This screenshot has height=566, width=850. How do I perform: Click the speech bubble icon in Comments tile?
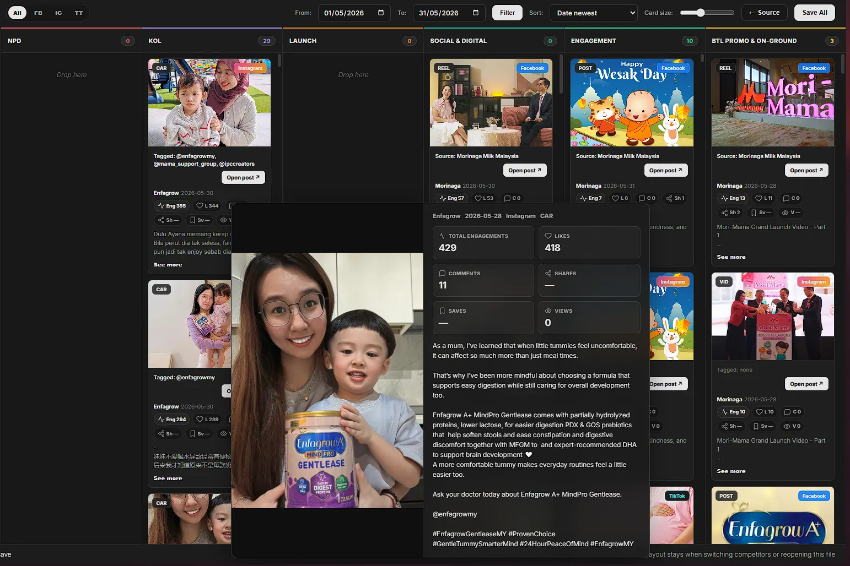[442, 273]
